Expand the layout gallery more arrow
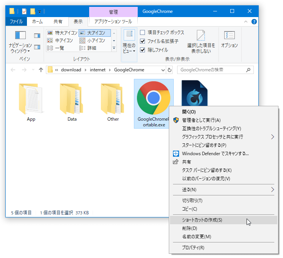Viewport: 283px width, 258px height. [114, 48]
